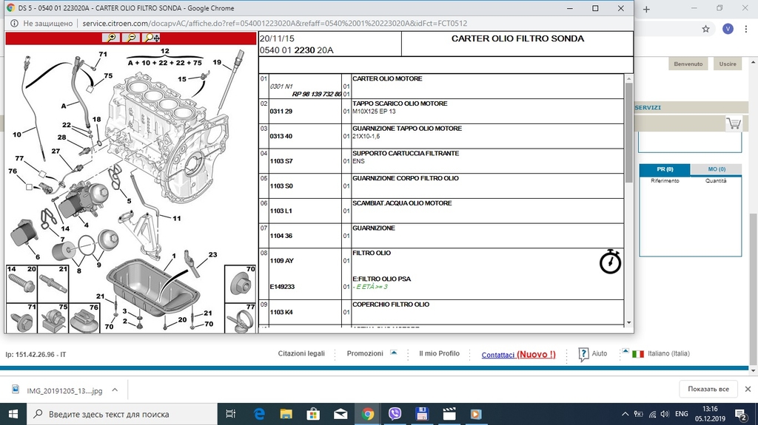Open Viber from the taskbar
The height and width of the screenshot is (425, 758).
point(395,414)
